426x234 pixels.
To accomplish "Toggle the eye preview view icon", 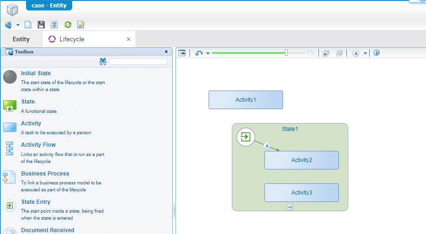I will [x=182, y=53].
